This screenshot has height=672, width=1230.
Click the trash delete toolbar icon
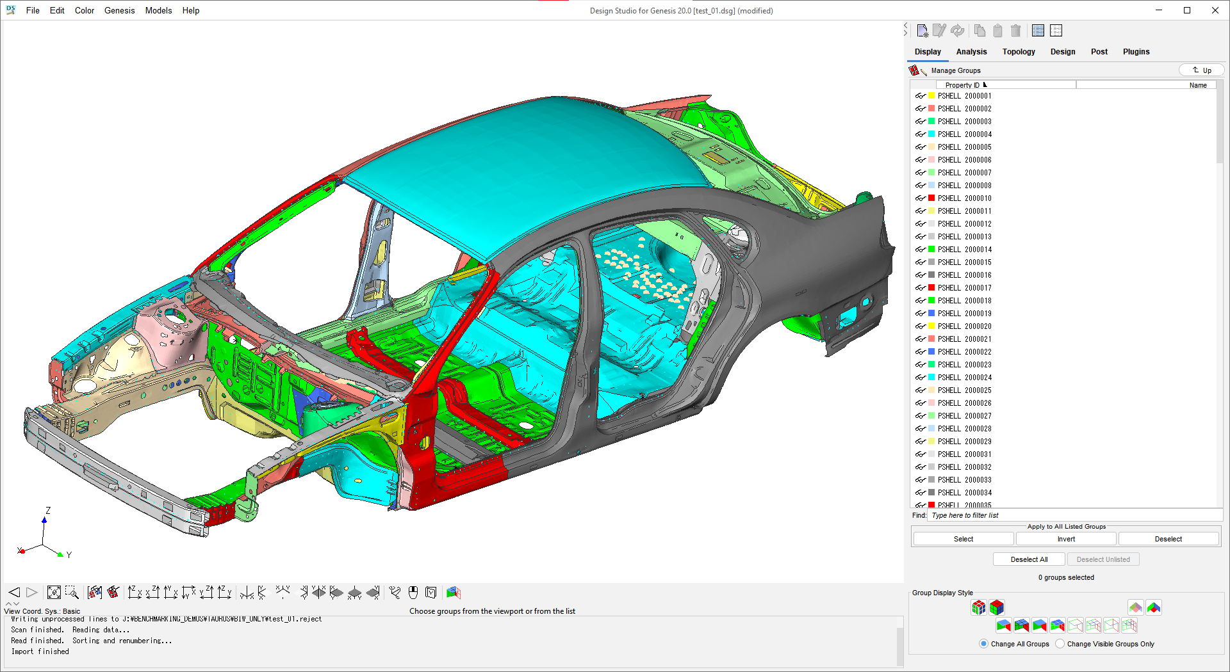pos(1015,31)
